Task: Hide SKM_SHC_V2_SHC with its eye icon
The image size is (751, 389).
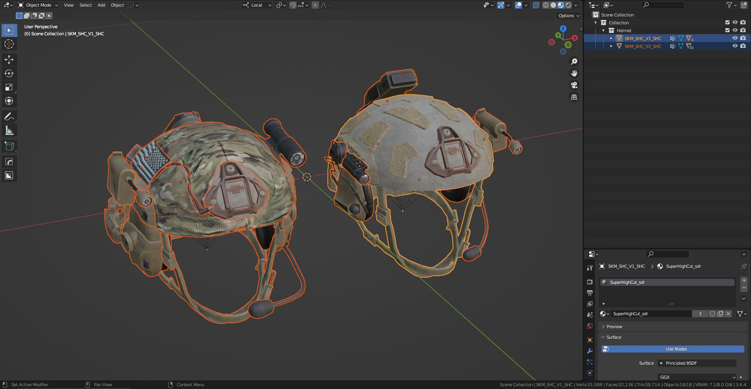Action: (735, 46)
